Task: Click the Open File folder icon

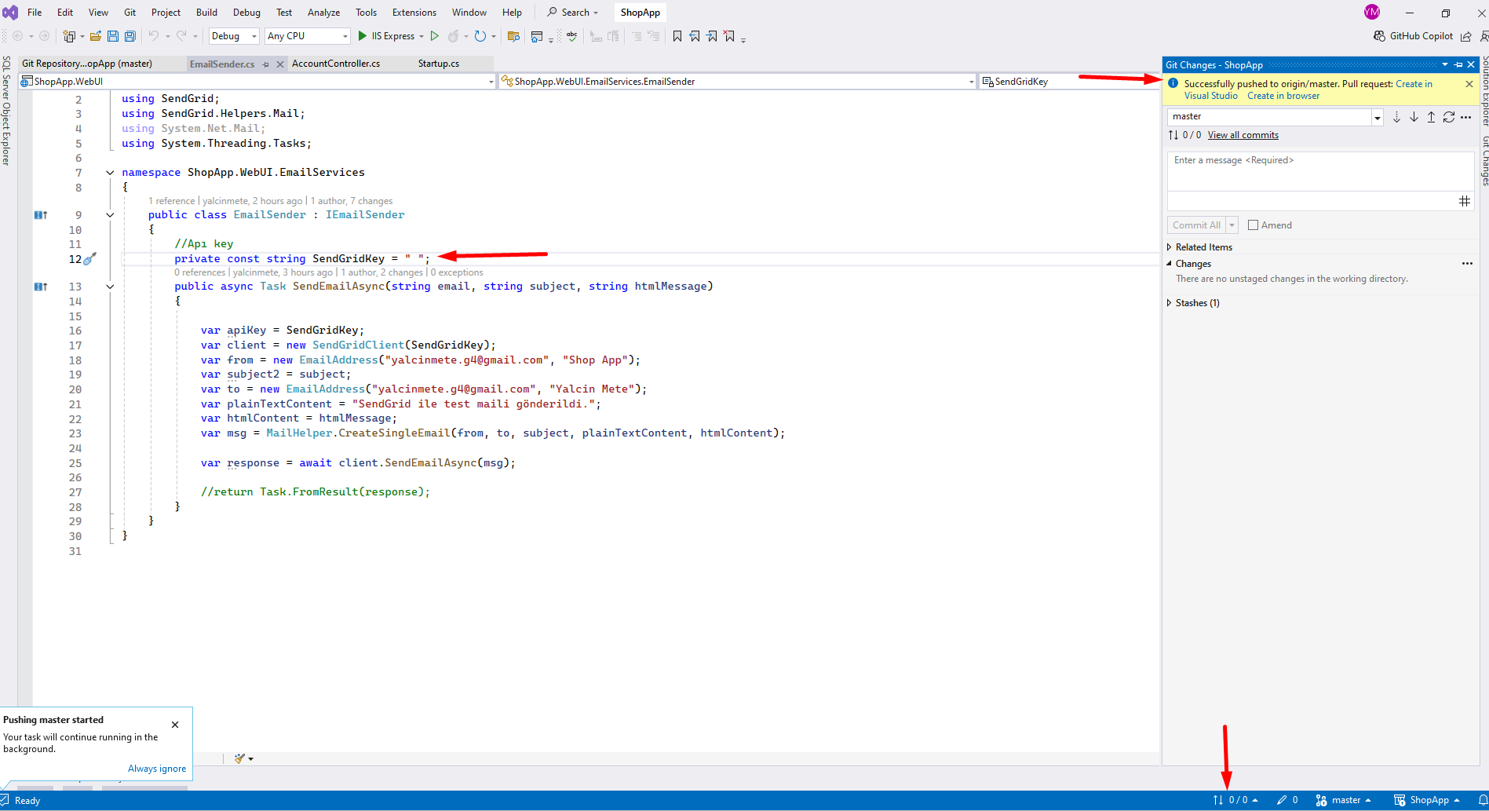Action: [x=96, y=36]
